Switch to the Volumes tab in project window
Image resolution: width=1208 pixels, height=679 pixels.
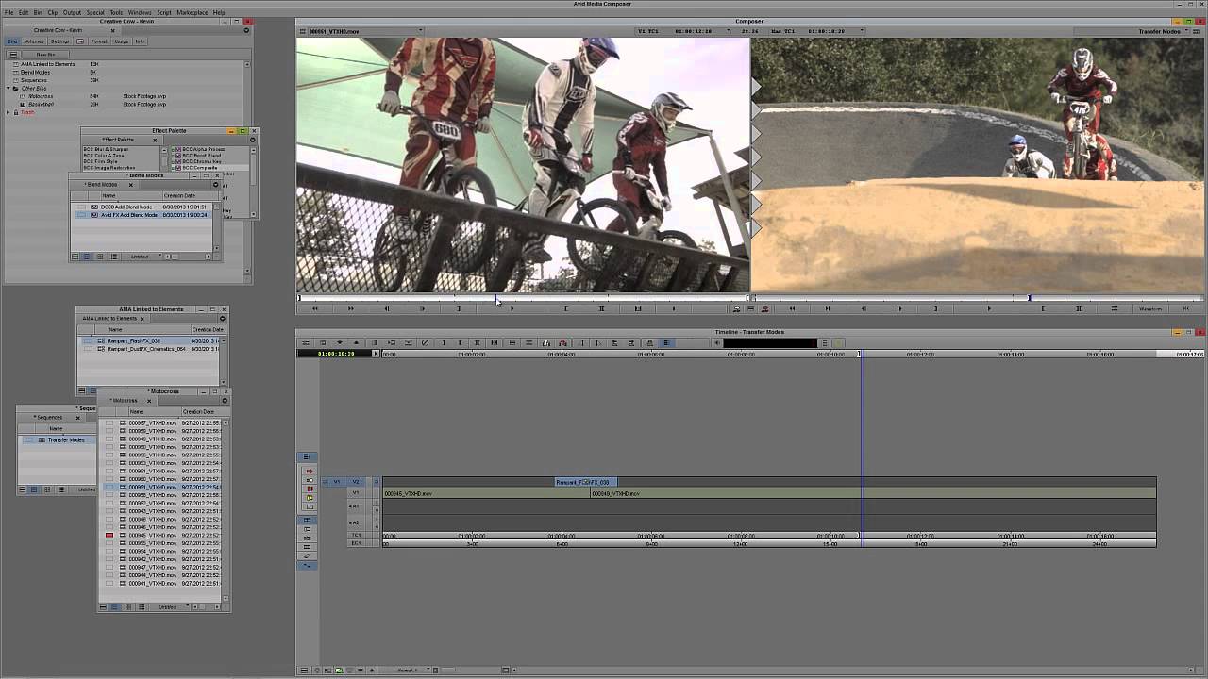click(x=34, y=41)
